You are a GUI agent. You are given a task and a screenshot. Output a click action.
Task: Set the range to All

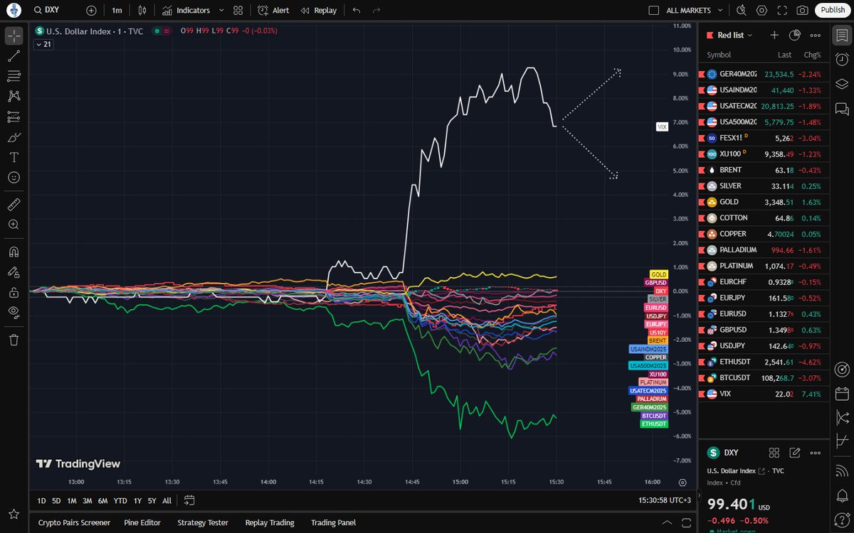167,500
